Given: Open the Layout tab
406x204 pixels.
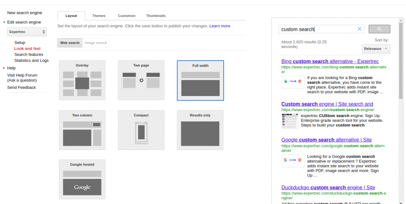Looking at the screenshot, I should (x=71, y=16).
